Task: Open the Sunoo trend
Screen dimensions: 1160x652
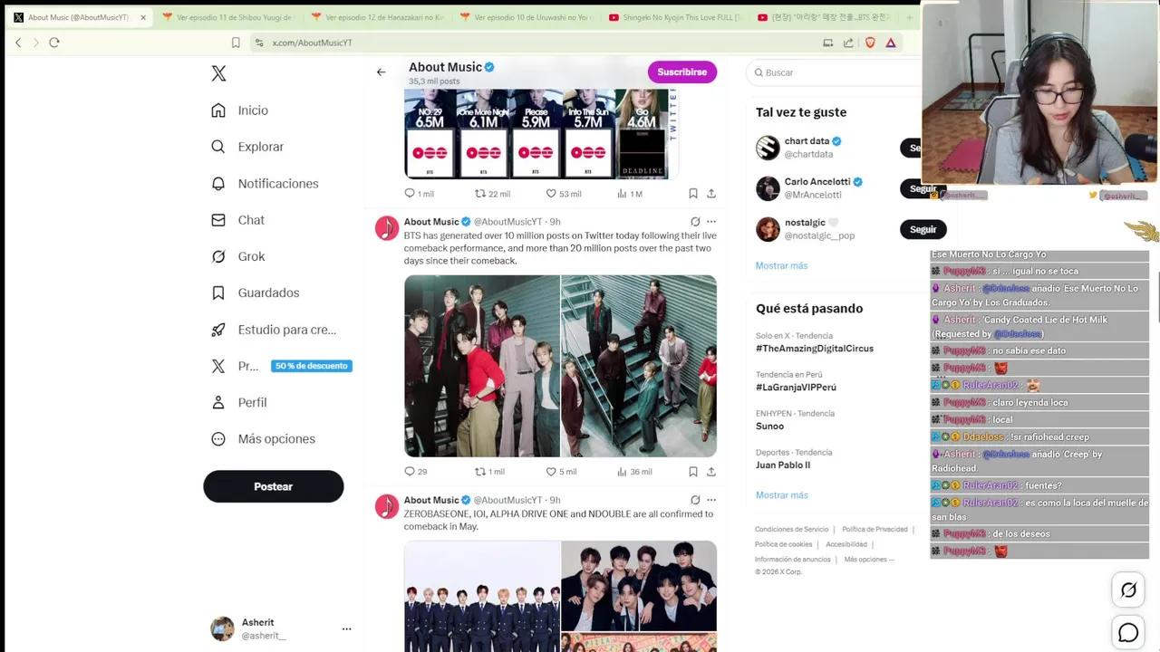Action: click(769, 427)
